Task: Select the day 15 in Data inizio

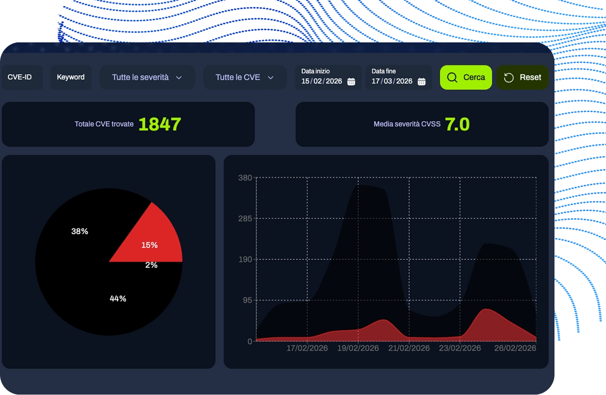Action: point(306,81)
